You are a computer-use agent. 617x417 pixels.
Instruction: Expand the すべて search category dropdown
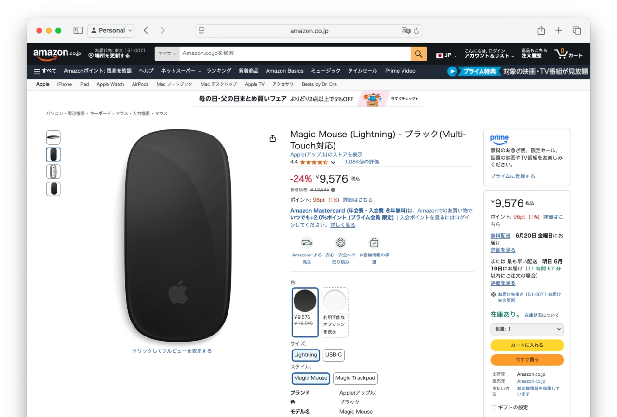coord(167,54)
